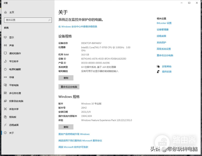Click the install date 2021/3/9

[x=86, y=112]
